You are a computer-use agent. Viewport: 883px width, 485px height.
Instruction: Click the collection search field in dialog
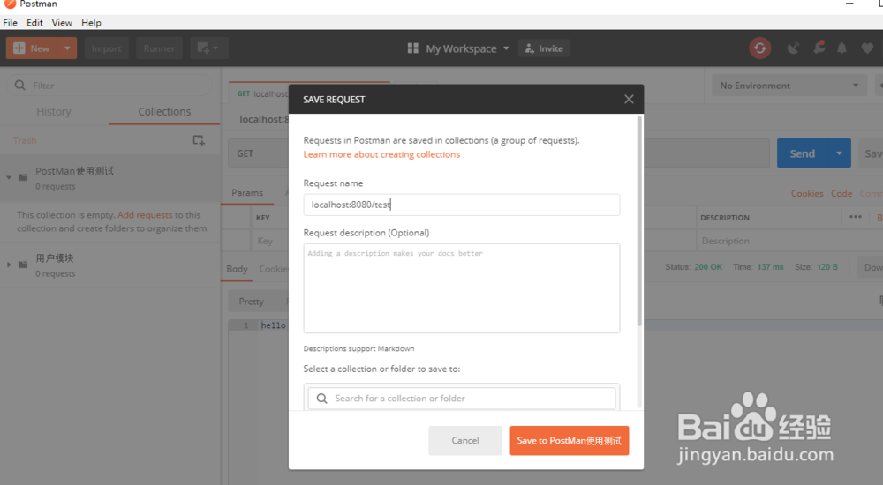[x=468, y=399]
